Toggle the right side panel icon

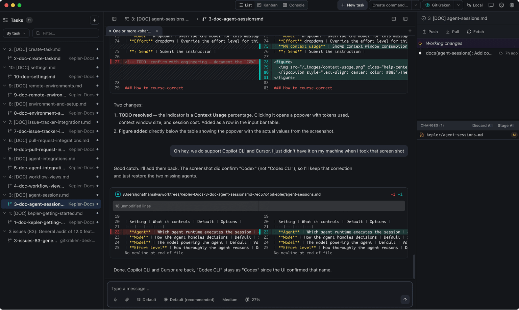(x=405, y=19)
